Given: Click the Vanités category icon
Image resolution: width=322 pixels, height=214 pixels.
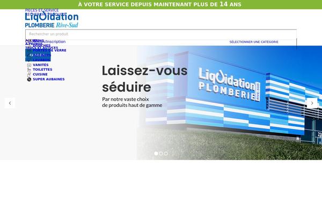Looking at the screenshot, I should (x=29, y=65).
